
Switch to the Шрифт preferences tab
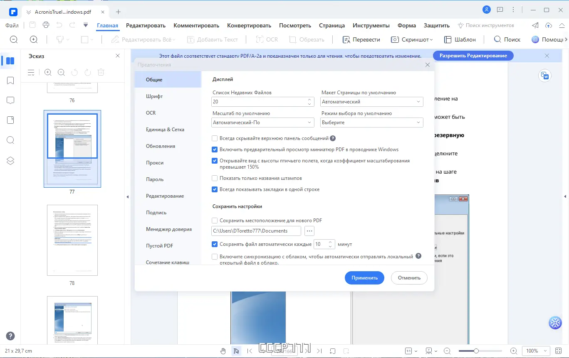coord(154,96)
